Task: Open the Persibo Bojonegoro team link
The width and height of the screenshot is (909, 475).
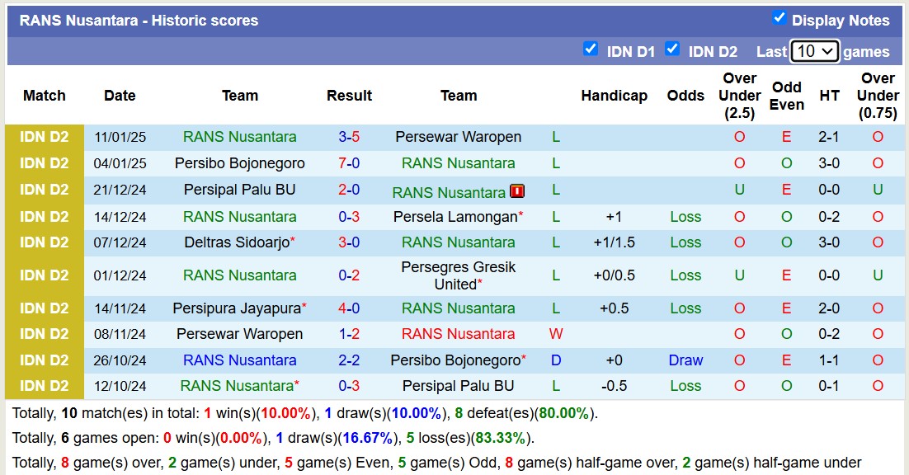Action: (239, 163)
